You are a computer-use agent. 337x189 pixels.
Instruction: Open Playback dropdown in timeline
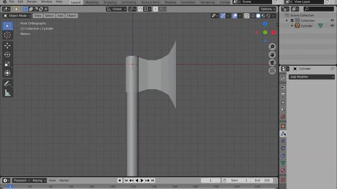(x=22, y=181)
